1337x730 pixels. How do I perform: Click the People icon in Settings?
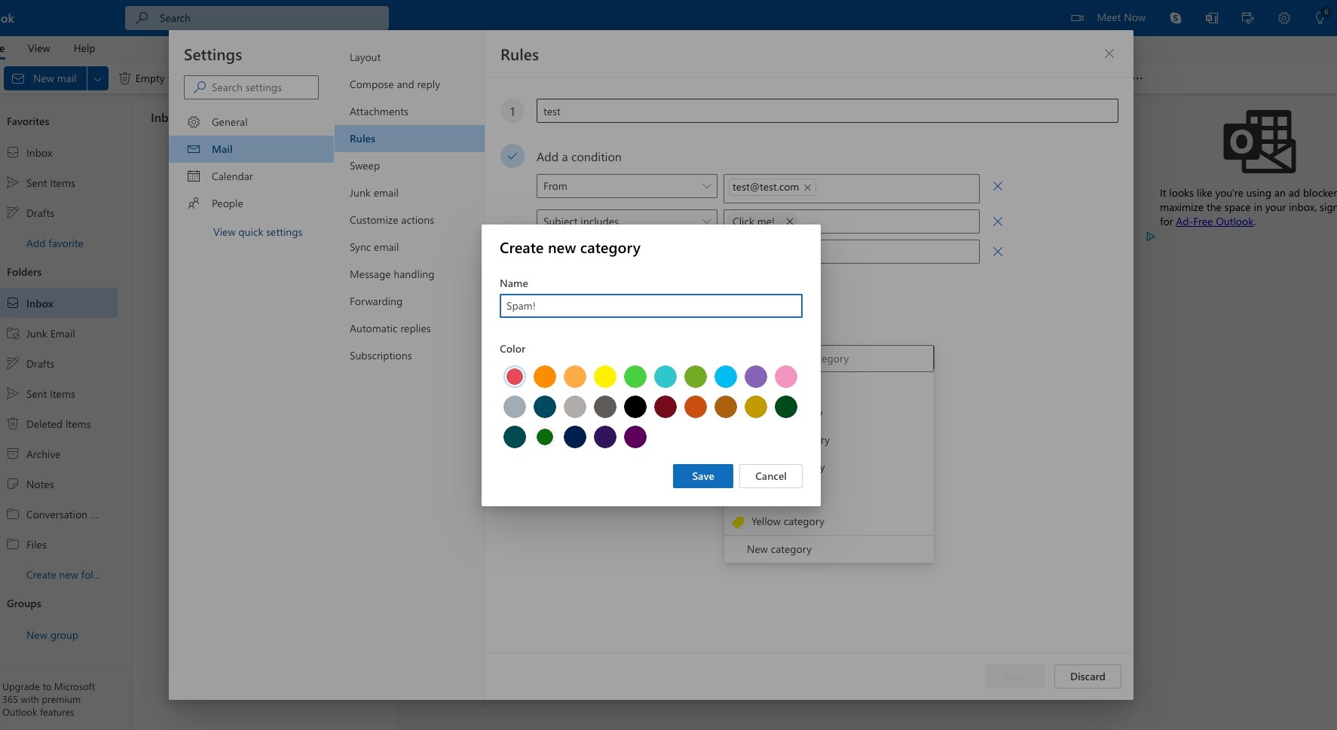point(194,203)
